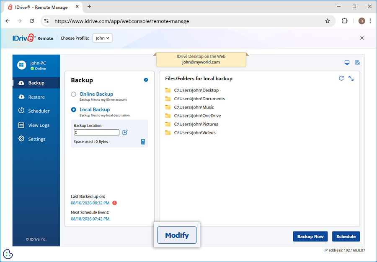
Task: Open the browser extensions puzzle icon
Action: (345, 21)
